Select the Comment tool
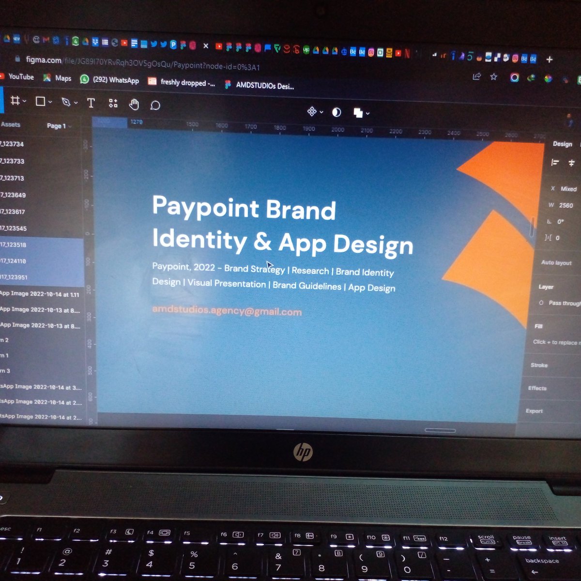581x581 pixels. pyautogui.click(x=155, y=105)
